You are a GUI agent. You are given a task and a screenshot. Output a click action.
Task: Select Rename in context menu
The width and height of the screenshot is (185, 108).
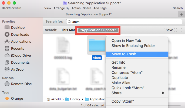(x=137, y=67)
